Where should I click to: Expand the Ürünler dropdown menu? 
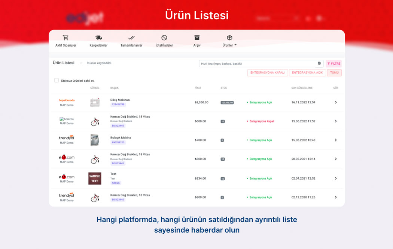pyautogui.click(x=229, y=45)
